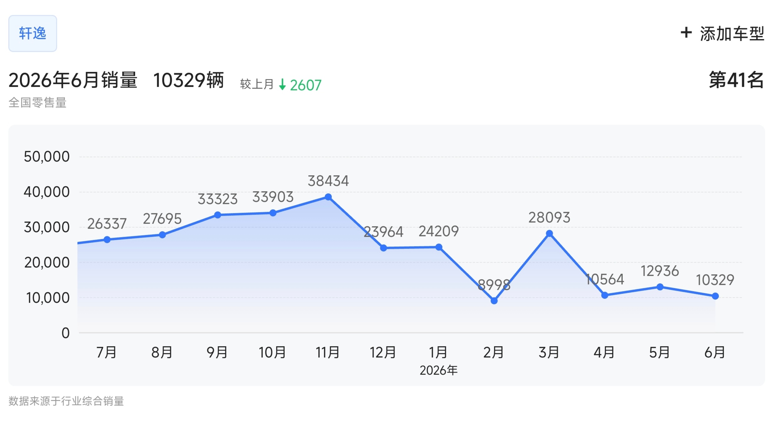Viewport: 771px width, 434px height.
Task: Click the plus icon beside 添加车型
Action: 686,33
